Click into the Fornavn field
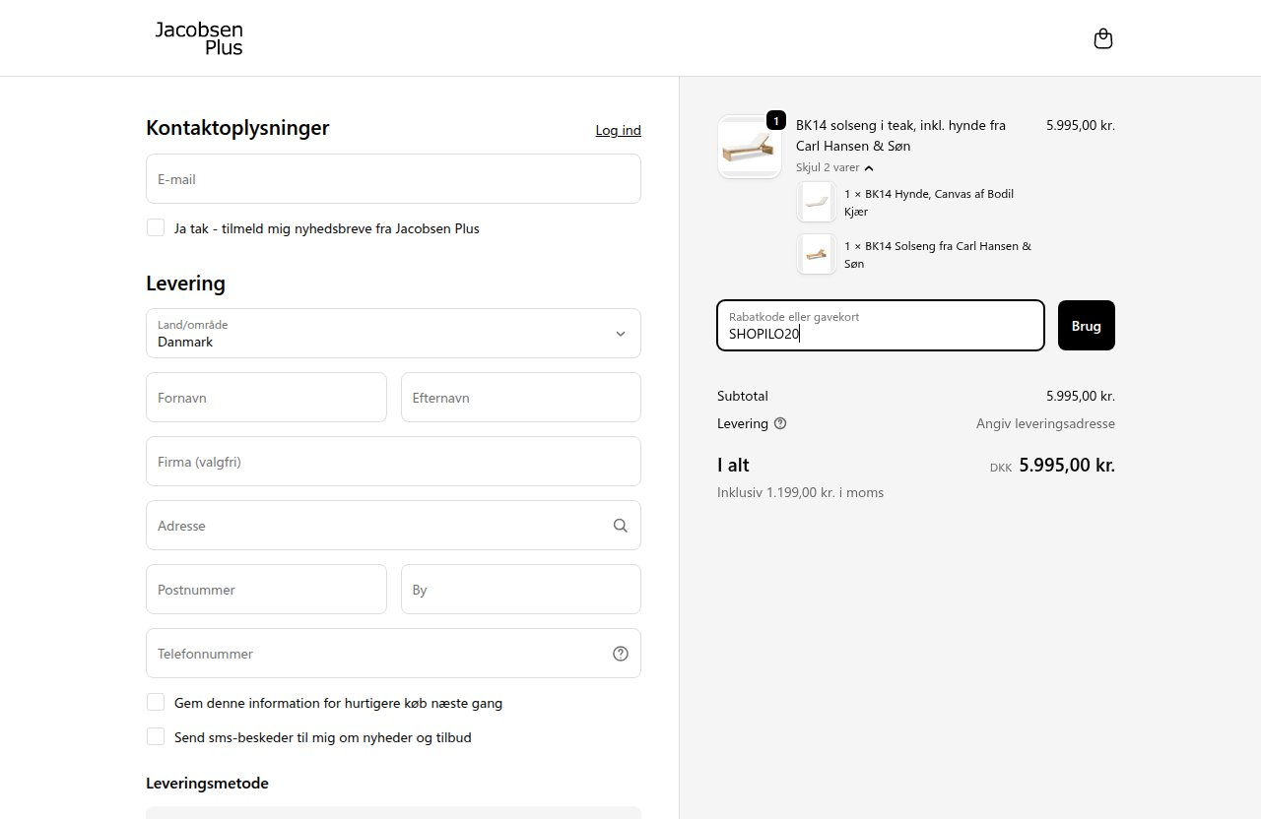 [x=266, y=398]
